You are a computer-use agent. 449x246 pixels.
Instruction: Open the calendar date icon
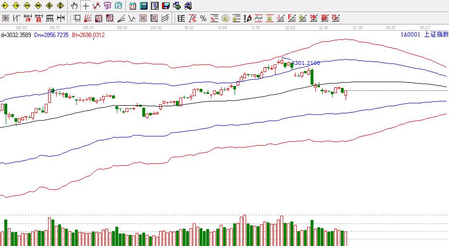[133, 6]
